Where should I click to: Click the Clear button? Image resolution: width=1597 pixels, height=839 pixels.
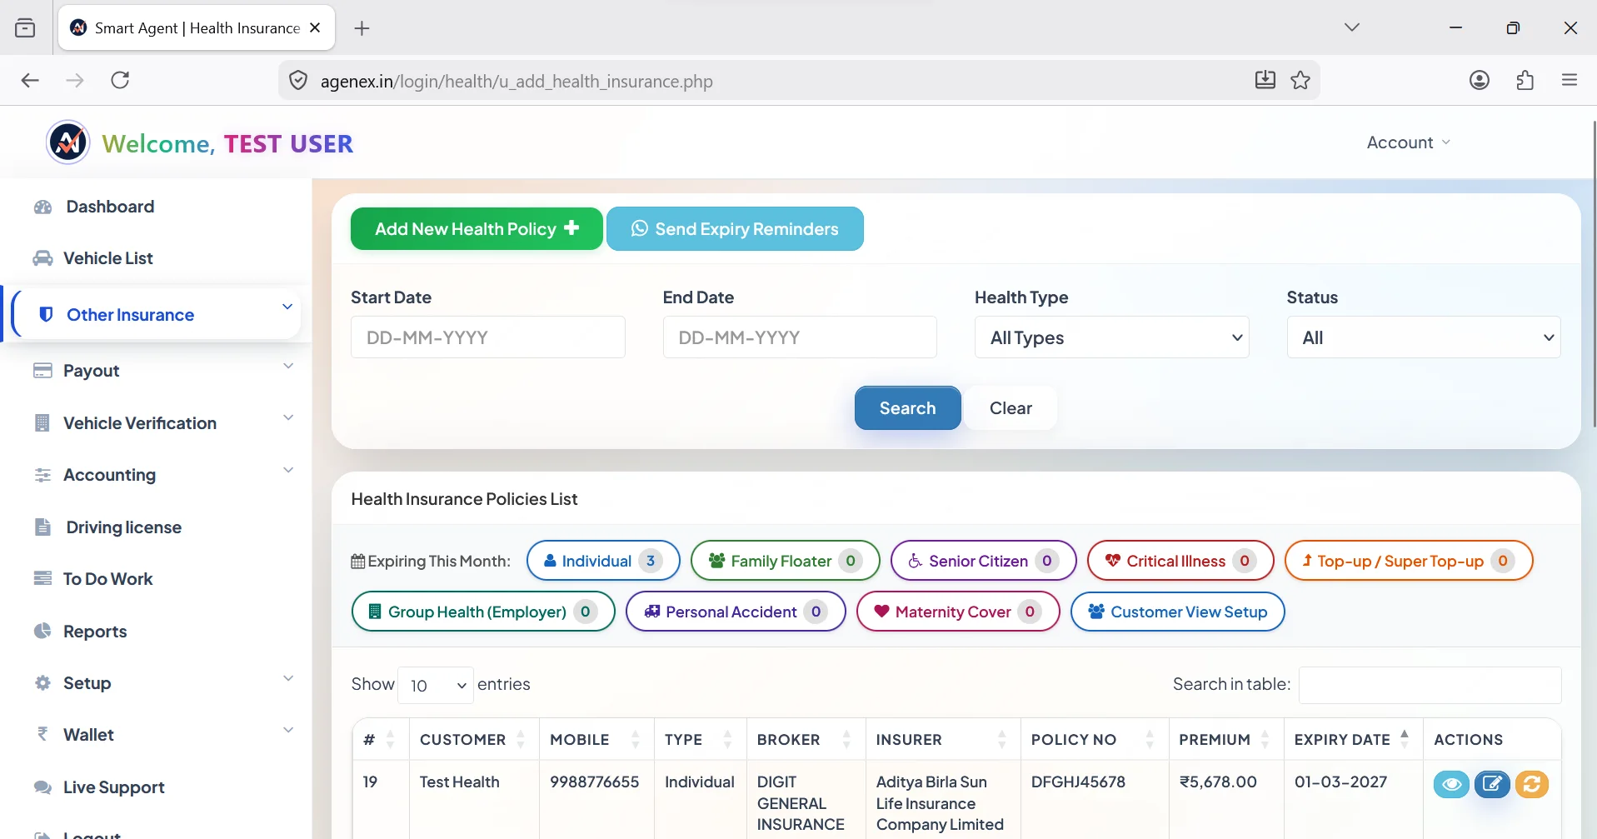click(x=1011, y=408)
